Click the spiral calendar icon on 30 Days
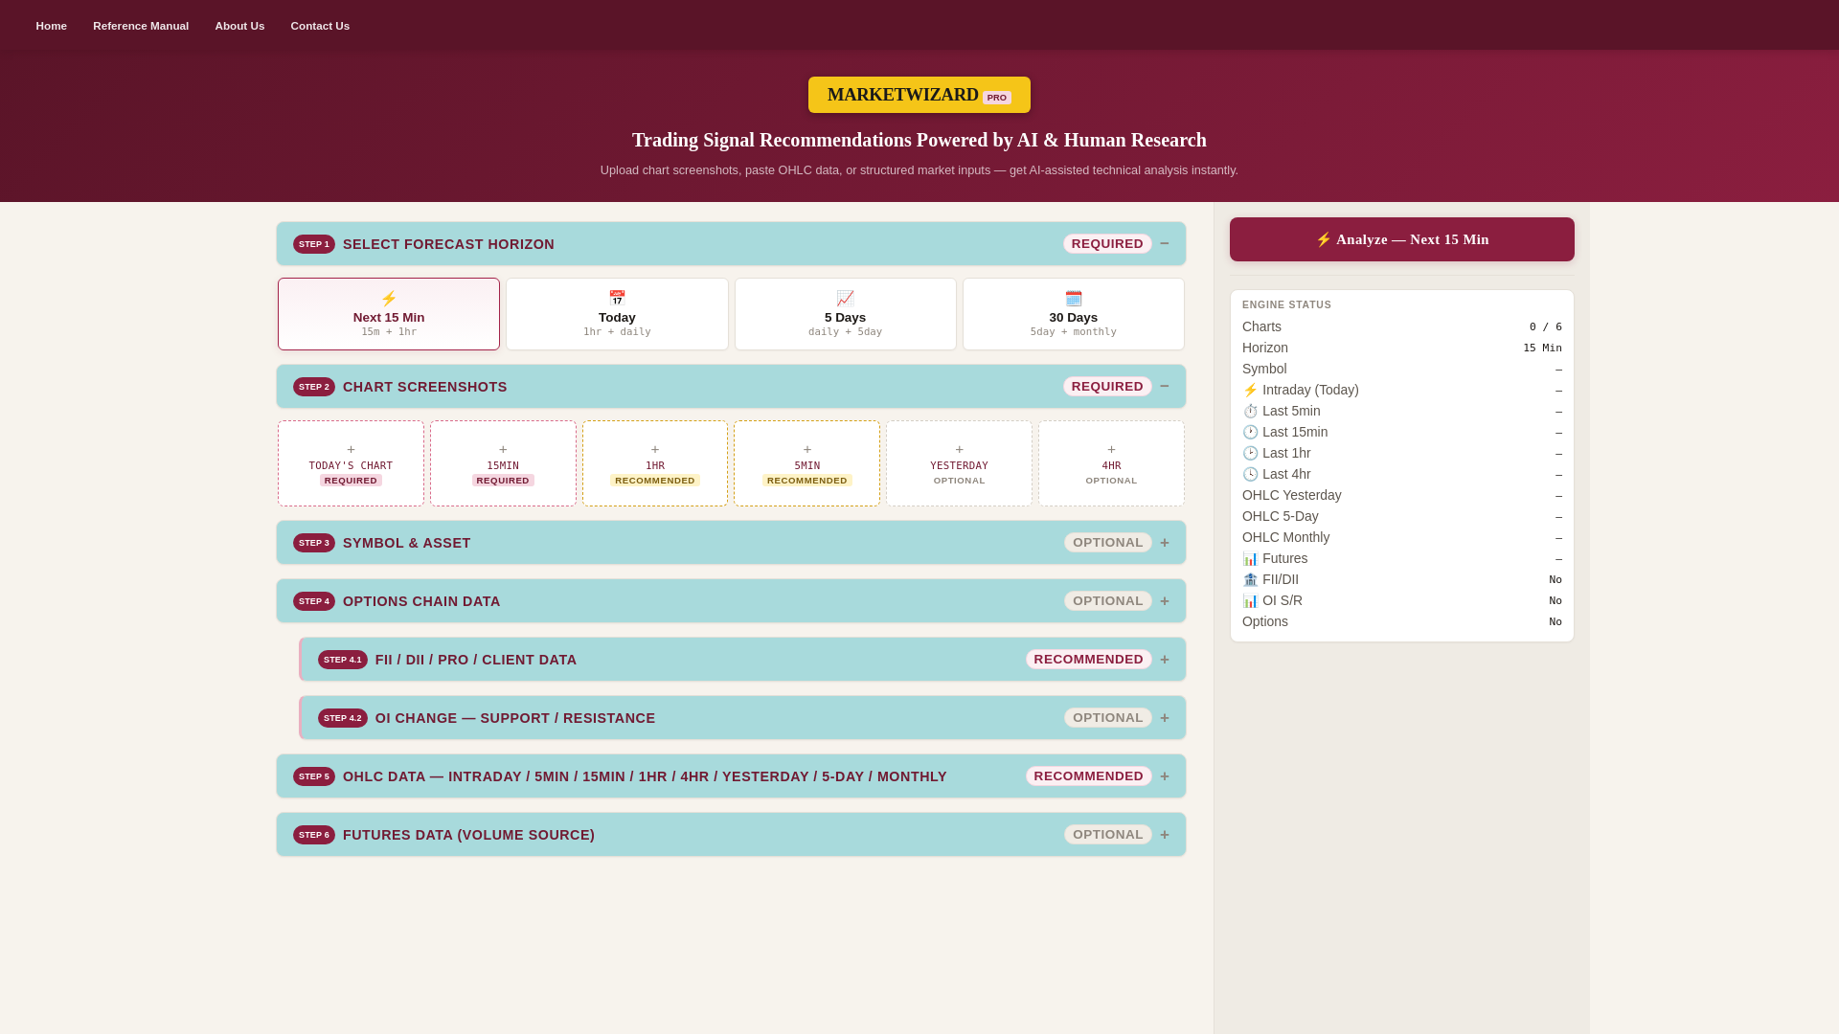 coord(1073,299)
